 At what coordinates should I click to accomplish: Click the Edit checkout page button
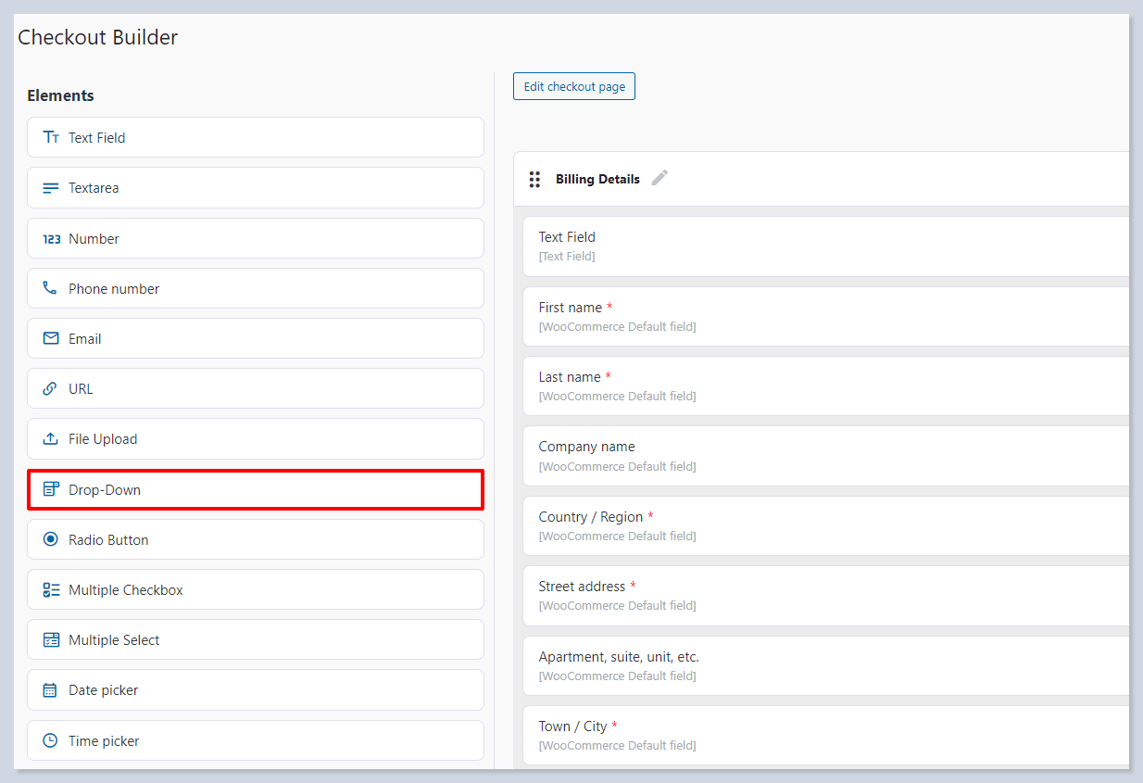(x=574, y=86)
